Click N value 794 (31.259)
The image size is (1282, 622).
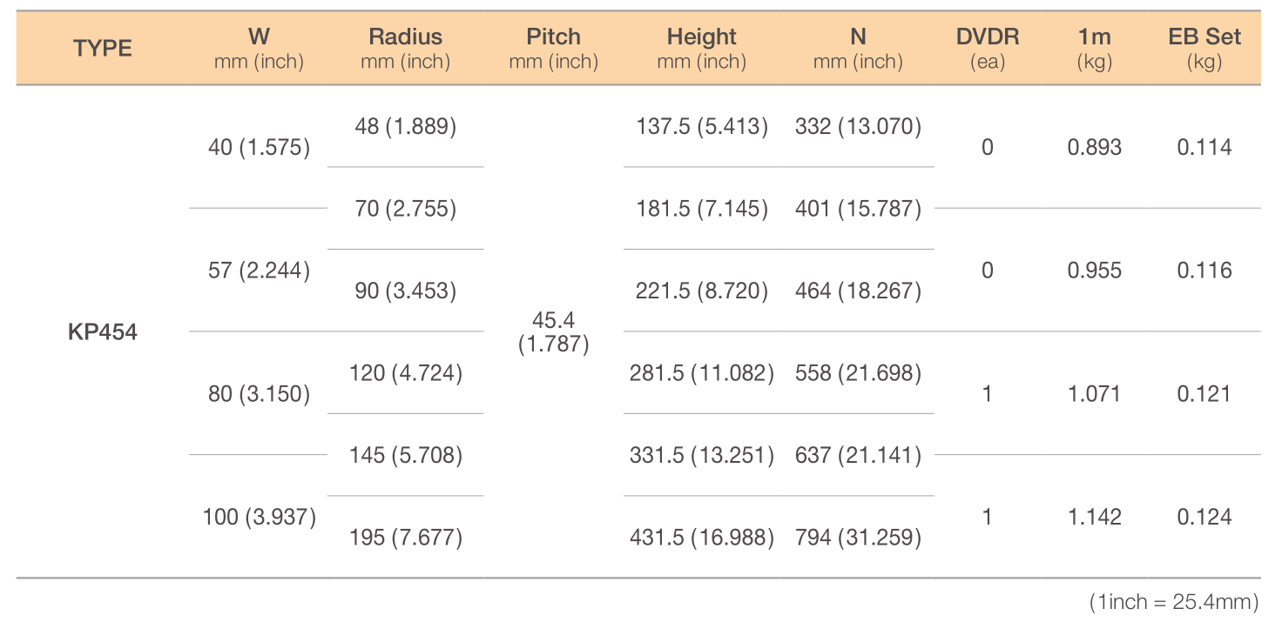(x=859, y=538)
